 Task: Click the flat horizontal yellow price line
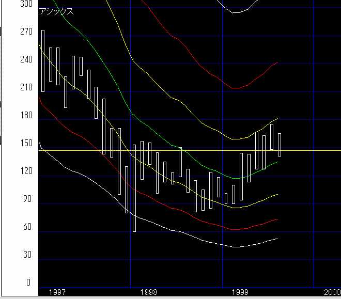click(x=310, y=150)
